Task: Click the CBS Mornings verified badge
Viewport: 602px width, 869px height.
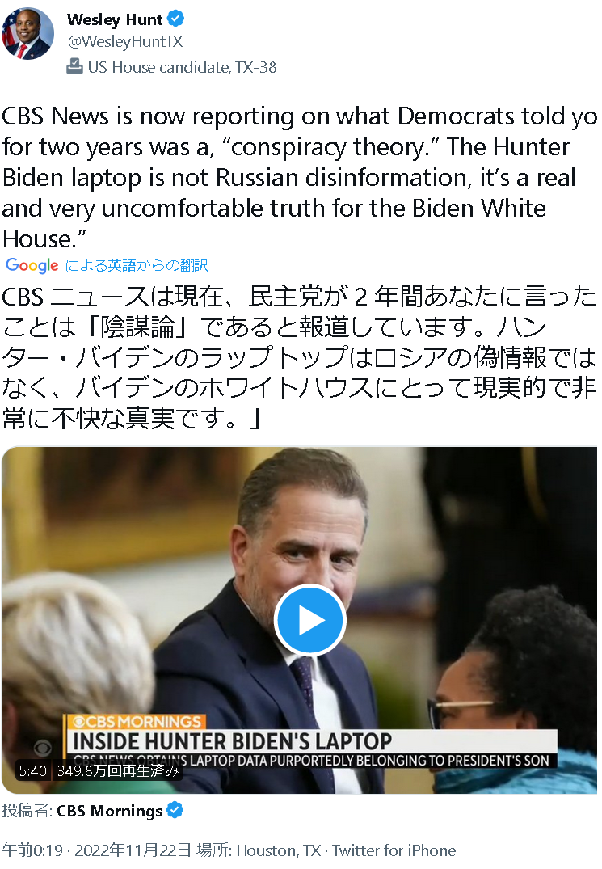Action: [175, 810]
